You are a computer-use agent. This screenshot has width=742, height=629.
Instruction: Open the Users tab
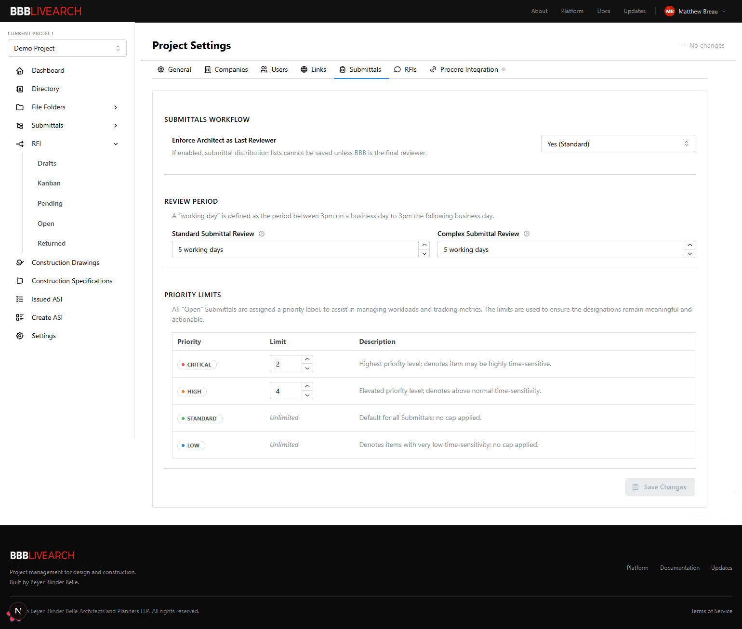(x=274, y=69)
